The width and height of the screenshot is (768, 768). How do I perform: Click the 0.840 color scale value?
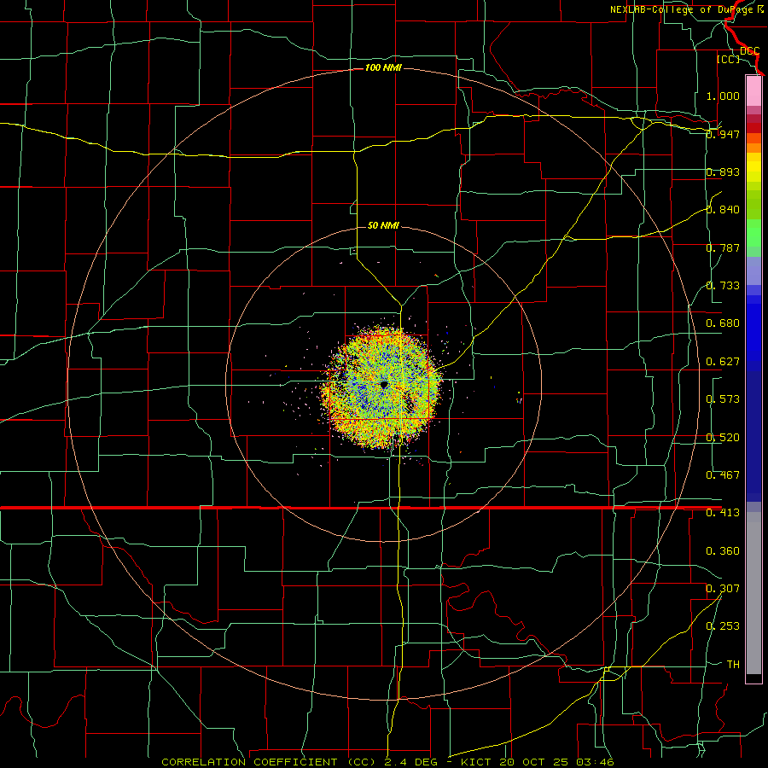(723, 210)
